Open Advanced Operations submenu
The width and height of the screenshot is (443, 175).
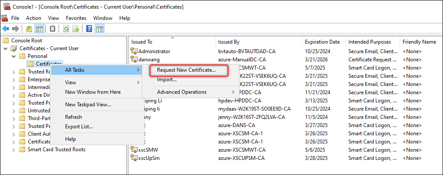[182, 92]
